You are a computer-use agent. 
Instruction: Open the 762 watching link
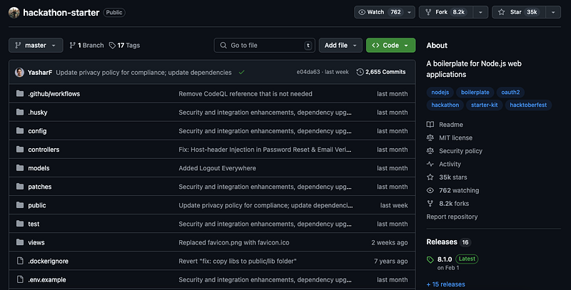[459, 190]
